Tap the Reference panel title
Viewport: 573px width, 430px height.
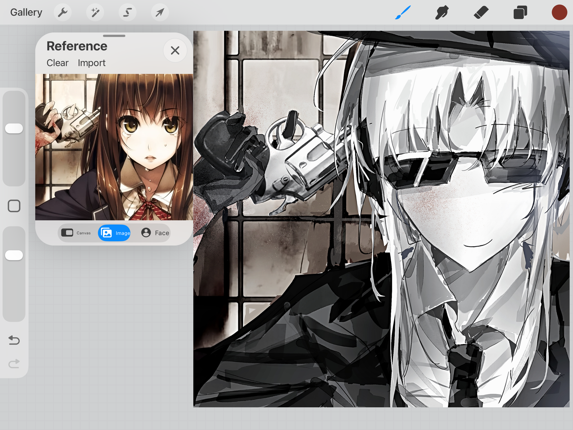coord(77,46)
